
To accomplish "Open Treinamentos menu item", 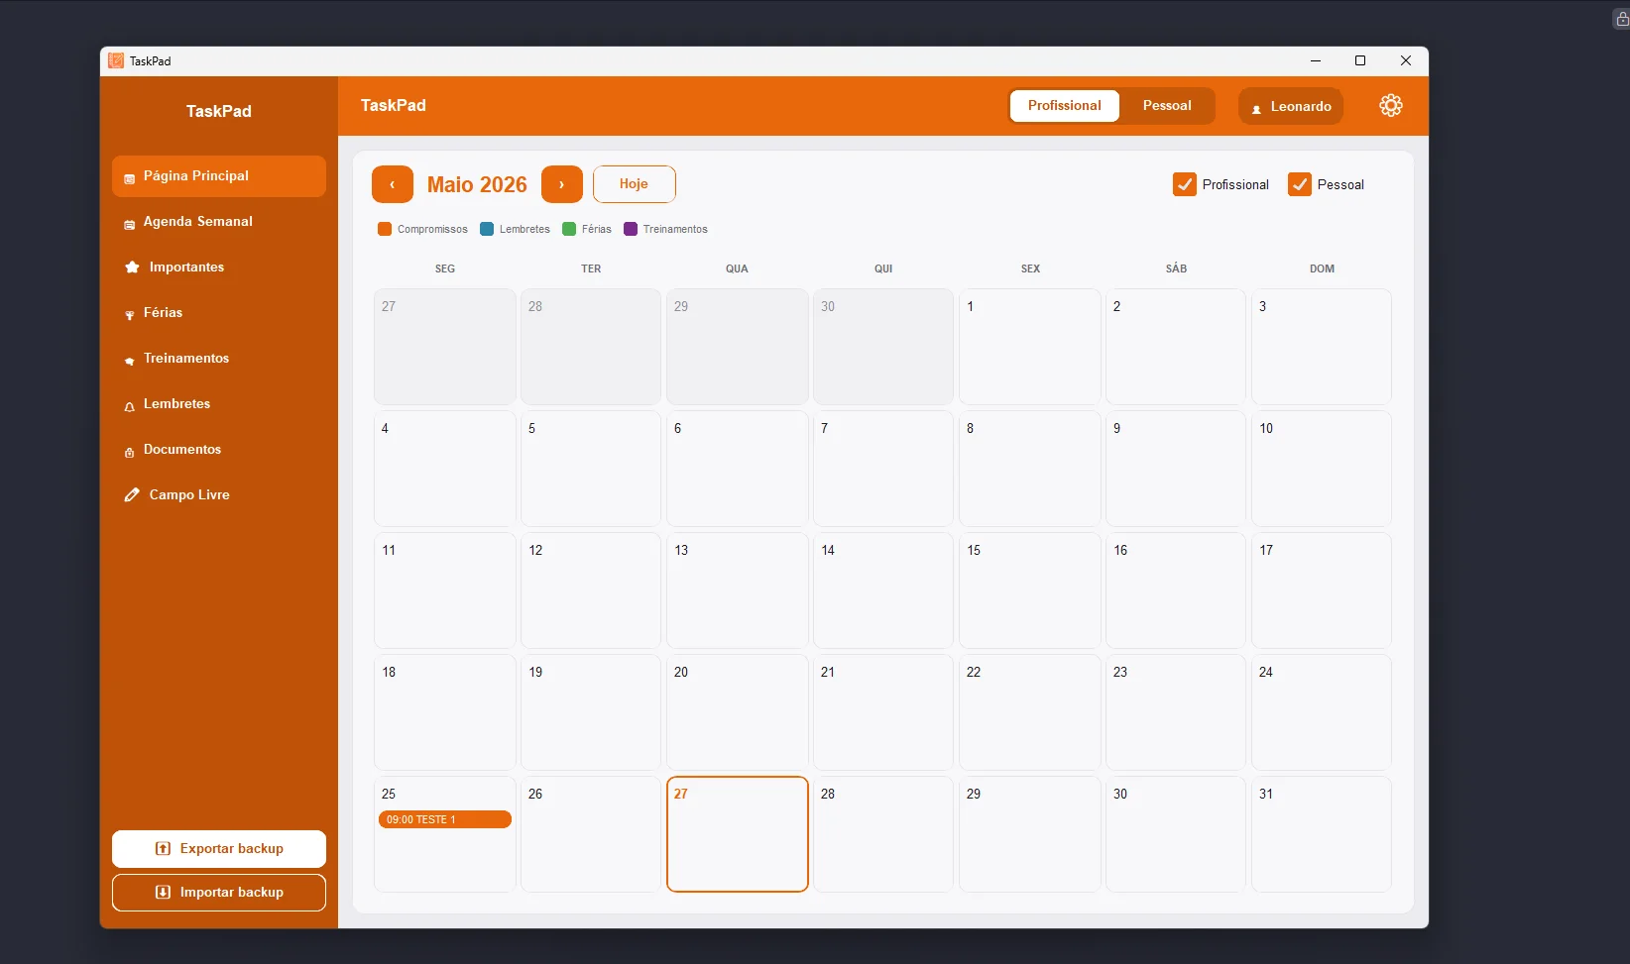I will tap(219, 359).
